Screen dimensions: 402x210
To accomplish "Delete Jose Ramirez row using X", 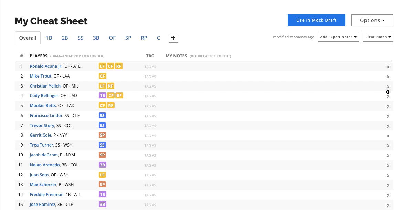I will (x=388, y=205).
